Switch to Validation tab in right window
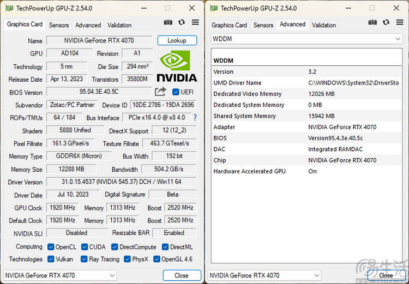This screenshot has width=409, height=284. click(x=324, y=25)
